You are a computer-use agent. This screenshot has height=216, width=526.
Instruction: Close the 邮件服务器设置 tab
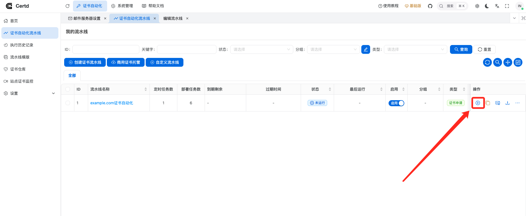(105, 18)
